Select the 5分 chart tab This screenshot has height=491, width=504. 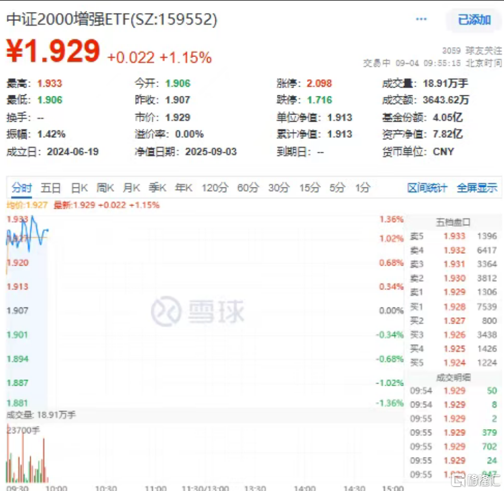coord(337,187)
